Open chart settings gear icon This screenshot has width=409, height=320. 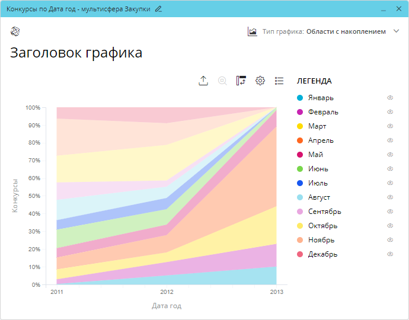[260, 81]
